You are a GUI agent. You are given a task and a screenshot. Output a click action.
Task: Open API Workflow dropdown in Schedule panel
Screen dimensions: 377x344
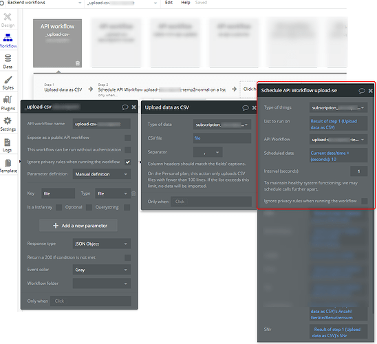[x=338, y=140]
